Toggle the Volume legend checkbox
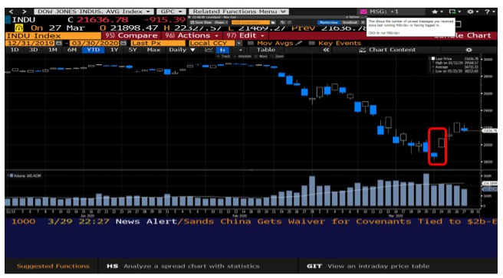This screenshot has height=278, width=503. 12,175
